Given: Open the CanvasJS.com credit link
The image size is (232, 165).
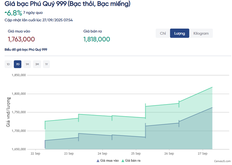Looking at the screenshot, I should tap(222, 161).
